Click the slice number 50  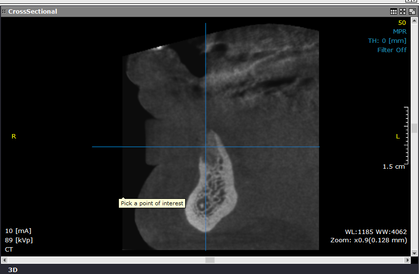tap(402, 23)
